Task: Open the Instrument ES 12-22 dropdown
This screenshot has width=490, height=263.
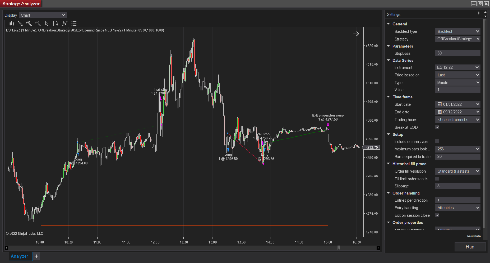Action: [x=458, y=67]
